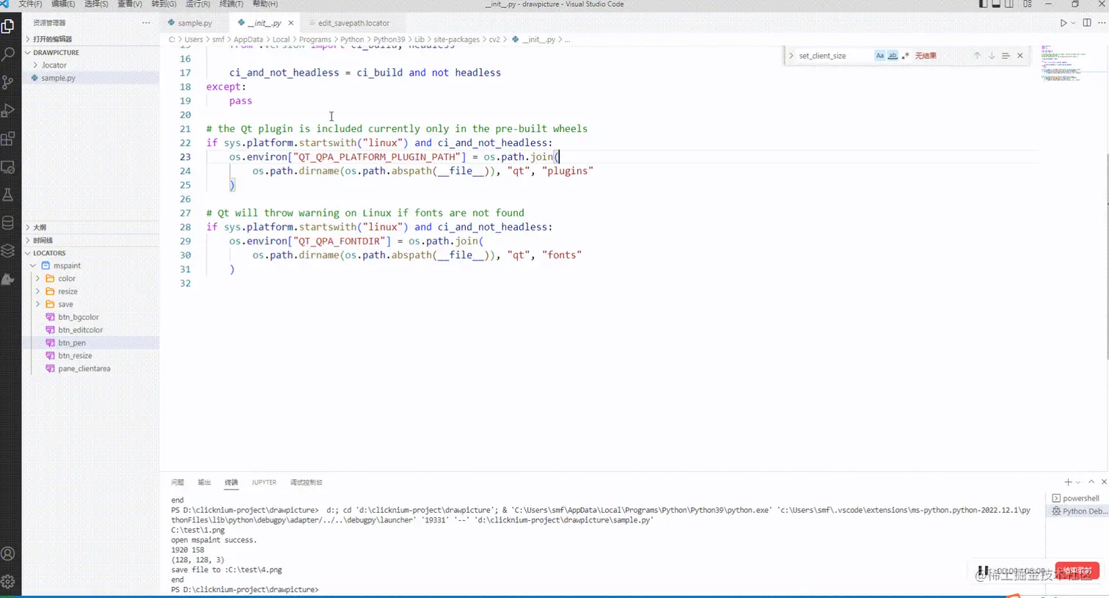
Task: Toggle match case in find
Action: pos(879,56)
